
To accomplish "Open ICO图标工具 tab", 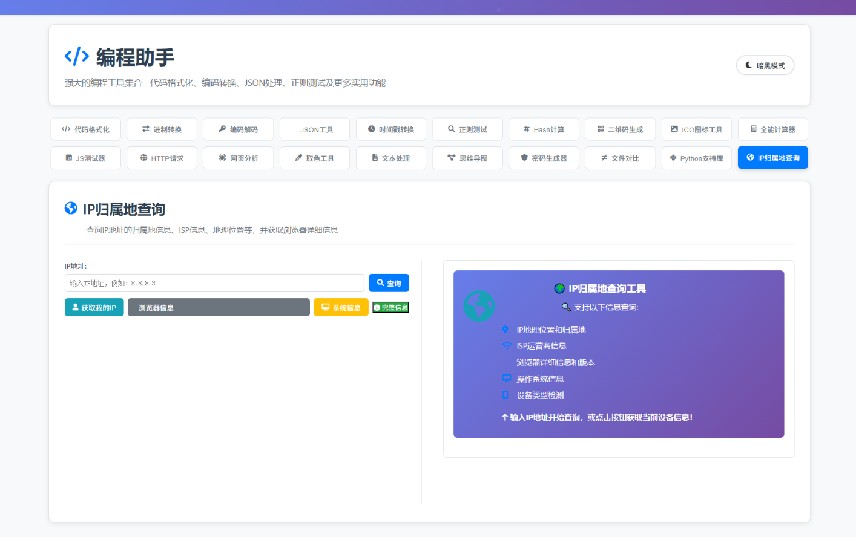I will click(x=697, y=129).
